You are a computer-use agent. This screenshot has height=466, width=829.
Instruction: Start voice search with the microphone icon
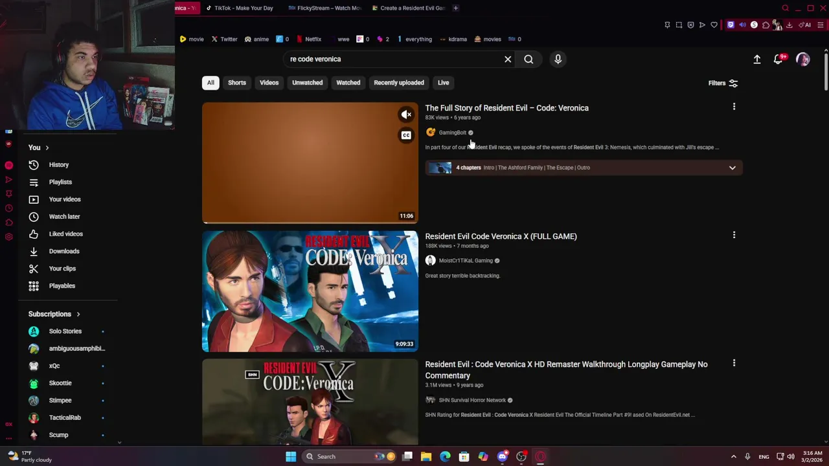(558, 59)
